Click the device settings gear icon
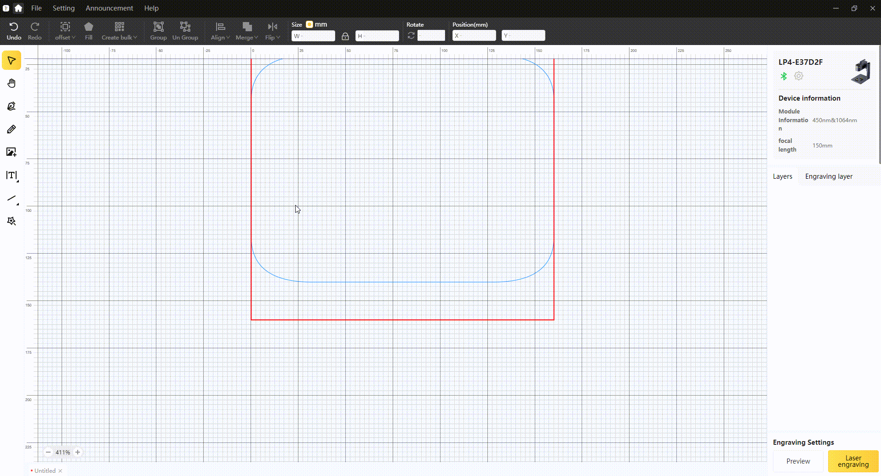The image size is (881, 476). [x=799, y=76]
